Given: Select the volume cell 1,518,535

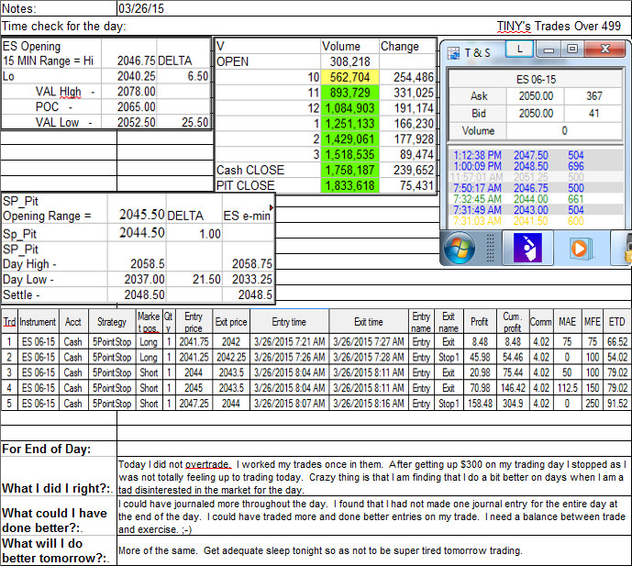Looking at the screenshot, I should (x=349, y=154).
